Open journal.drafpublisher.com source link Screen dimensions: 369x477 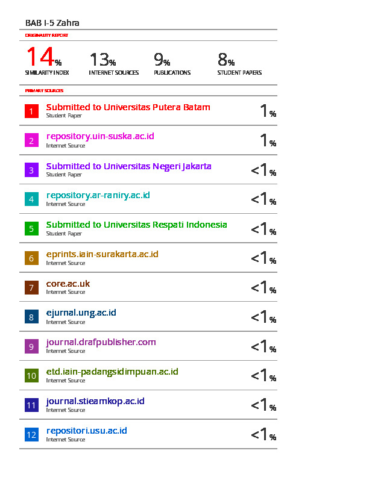101,343
